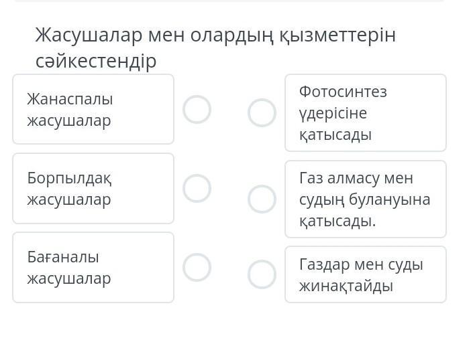Select the circle beside Бағаналы жасушалар
The image size is (471, 338).
pyautogui.click(x=197, y=267)
